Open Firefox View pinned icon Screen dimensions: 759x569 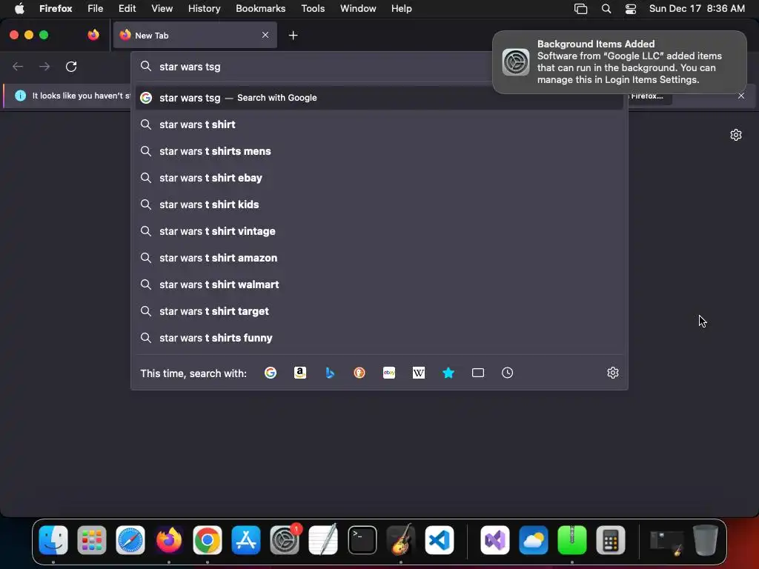click(x=93, y=35)
